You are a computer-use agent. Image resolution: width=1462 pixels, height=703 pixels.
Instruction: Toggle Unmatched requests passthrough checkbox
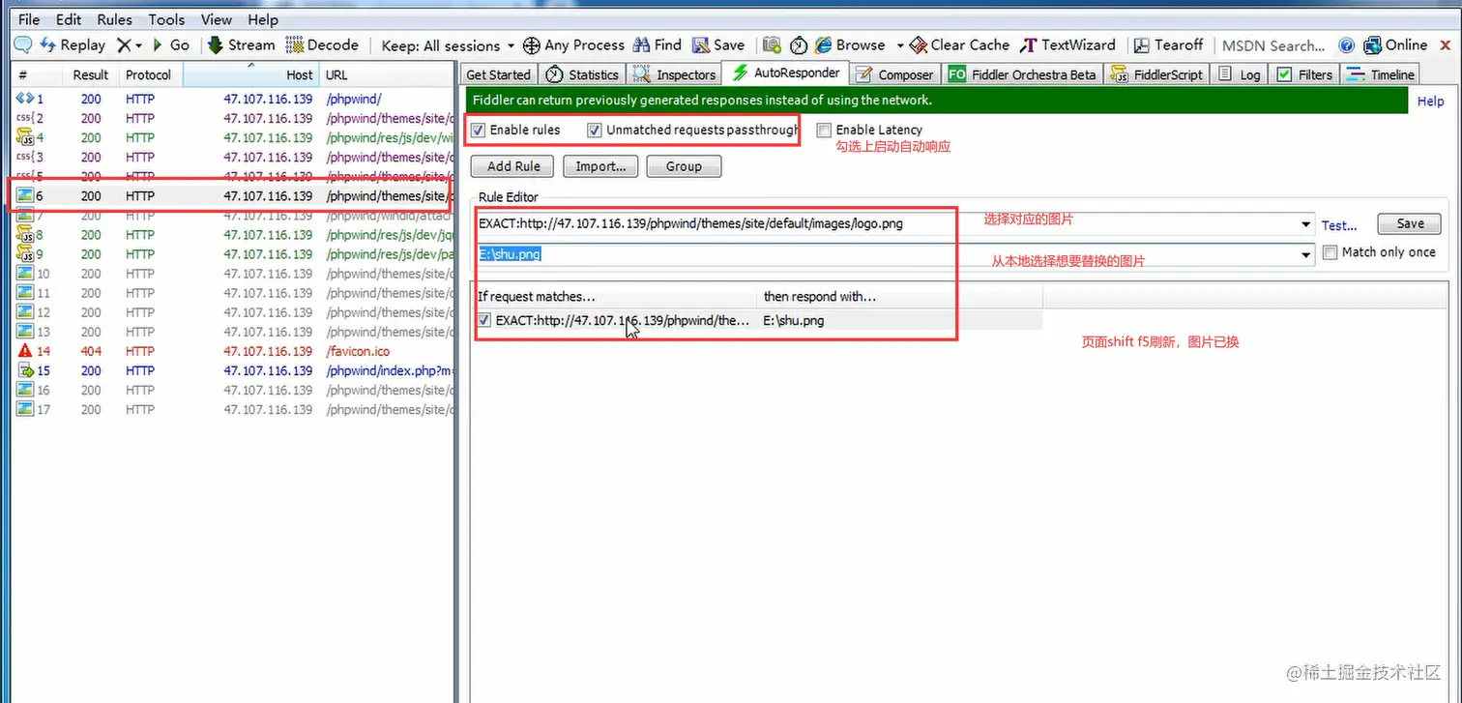click(595, 130)
